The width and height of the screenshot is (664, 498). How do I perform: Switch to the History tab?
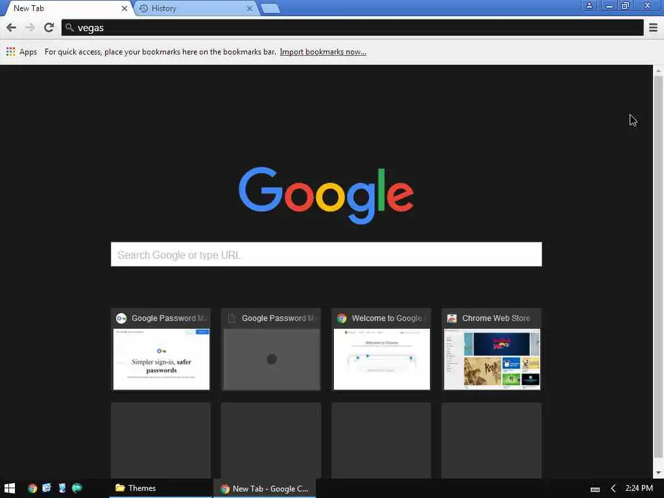pos(196,8)
